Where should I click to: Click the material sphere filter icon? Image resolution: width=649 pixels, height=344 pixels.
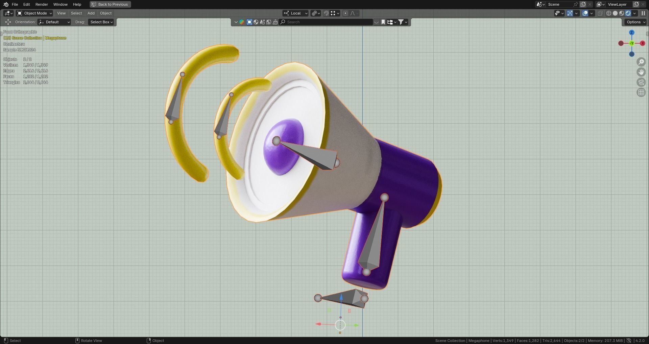coord(256,22)
